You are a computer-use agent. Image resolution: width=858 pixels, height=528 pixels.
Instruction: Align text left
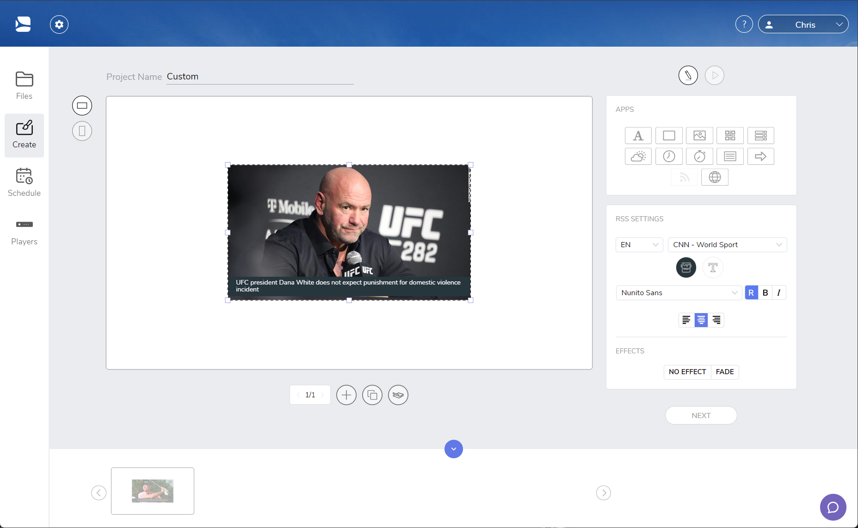coord(686,320)
